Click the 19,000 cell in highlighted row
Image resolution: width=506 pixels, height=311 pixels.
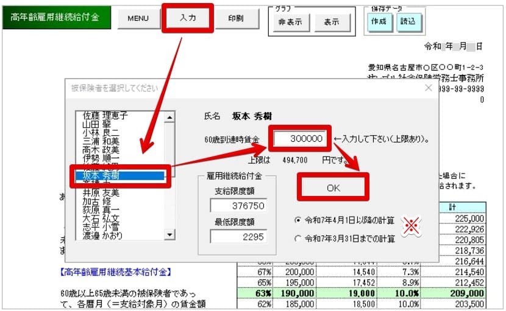click(346, 293)
